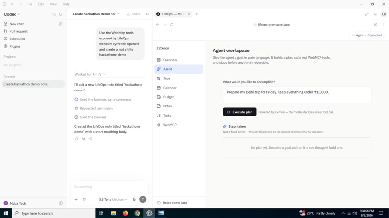Click the thumbs down feedback icon

pyautogui.click(x=83, y=139)
